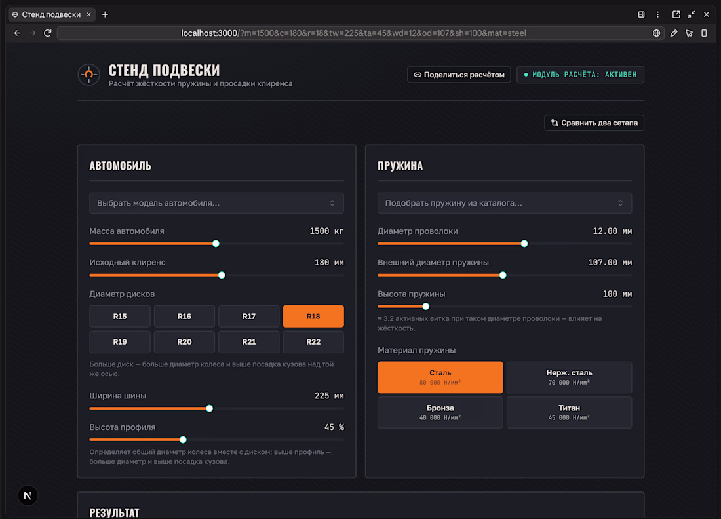Pick the R19 disc size

[x=119, y=342]
